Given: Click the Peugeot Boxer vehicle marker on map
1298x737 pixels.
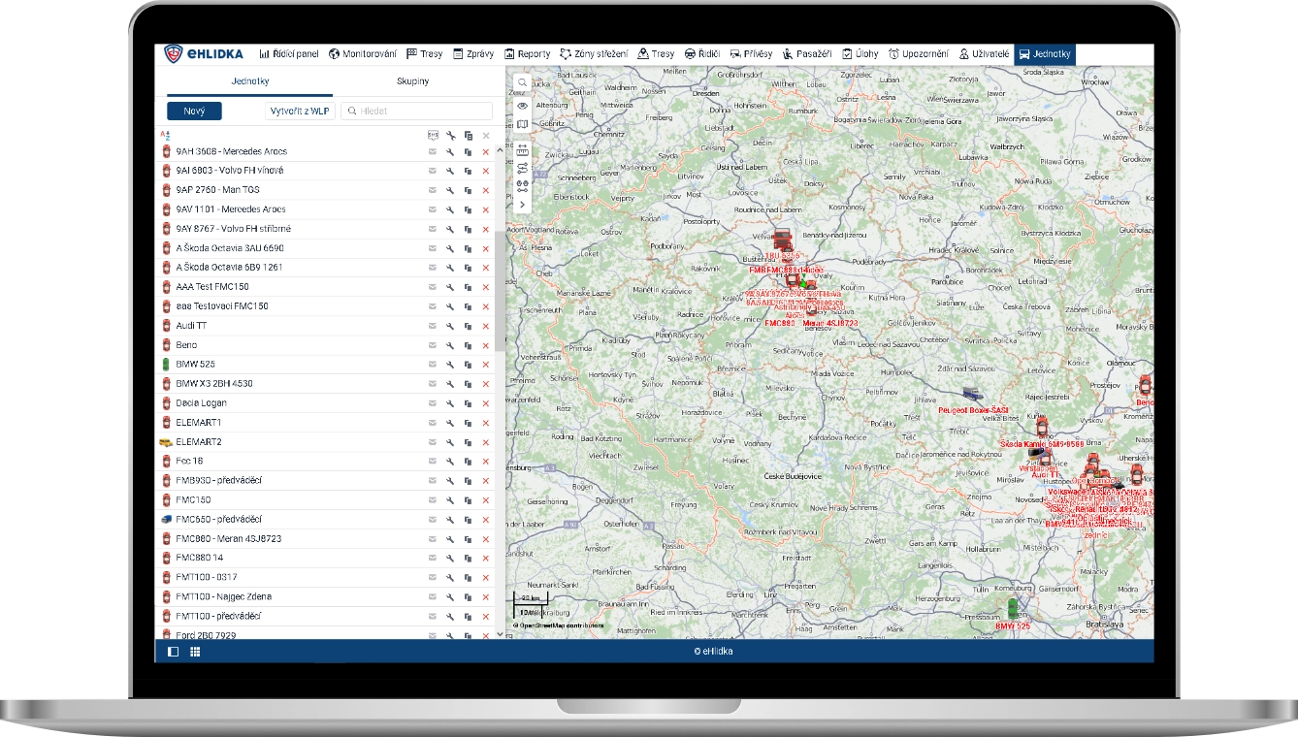Looking at the screenshot, I should click(x=972, y=394).
